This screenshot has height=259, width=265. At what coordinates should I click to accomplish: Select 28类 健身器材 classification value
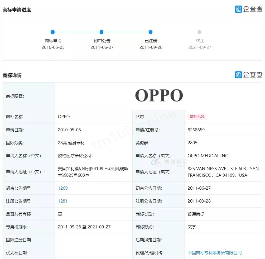tap(71, 143)
